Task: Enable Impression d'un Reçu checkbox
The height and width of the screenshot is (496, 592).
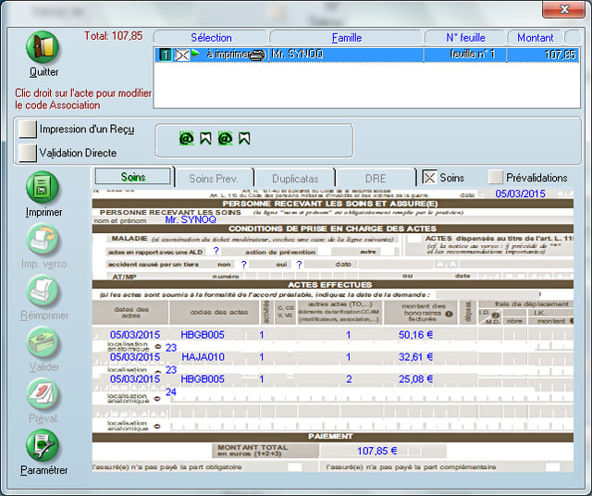Action: pyautogui.click(x=27, y=130)
